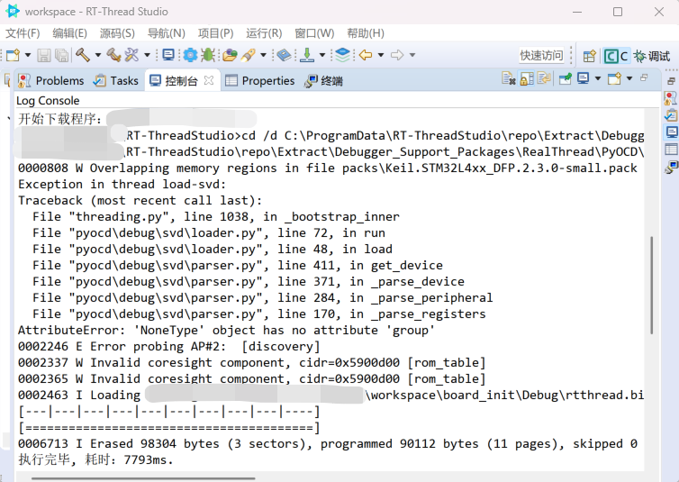The image size is (679, 482).
Task: Click the forward right arrow icon
Action: [397, 55]
